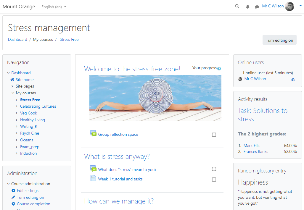
Task: Open Dashboard in Navigation tree
Action: click(x=21, y=73)
